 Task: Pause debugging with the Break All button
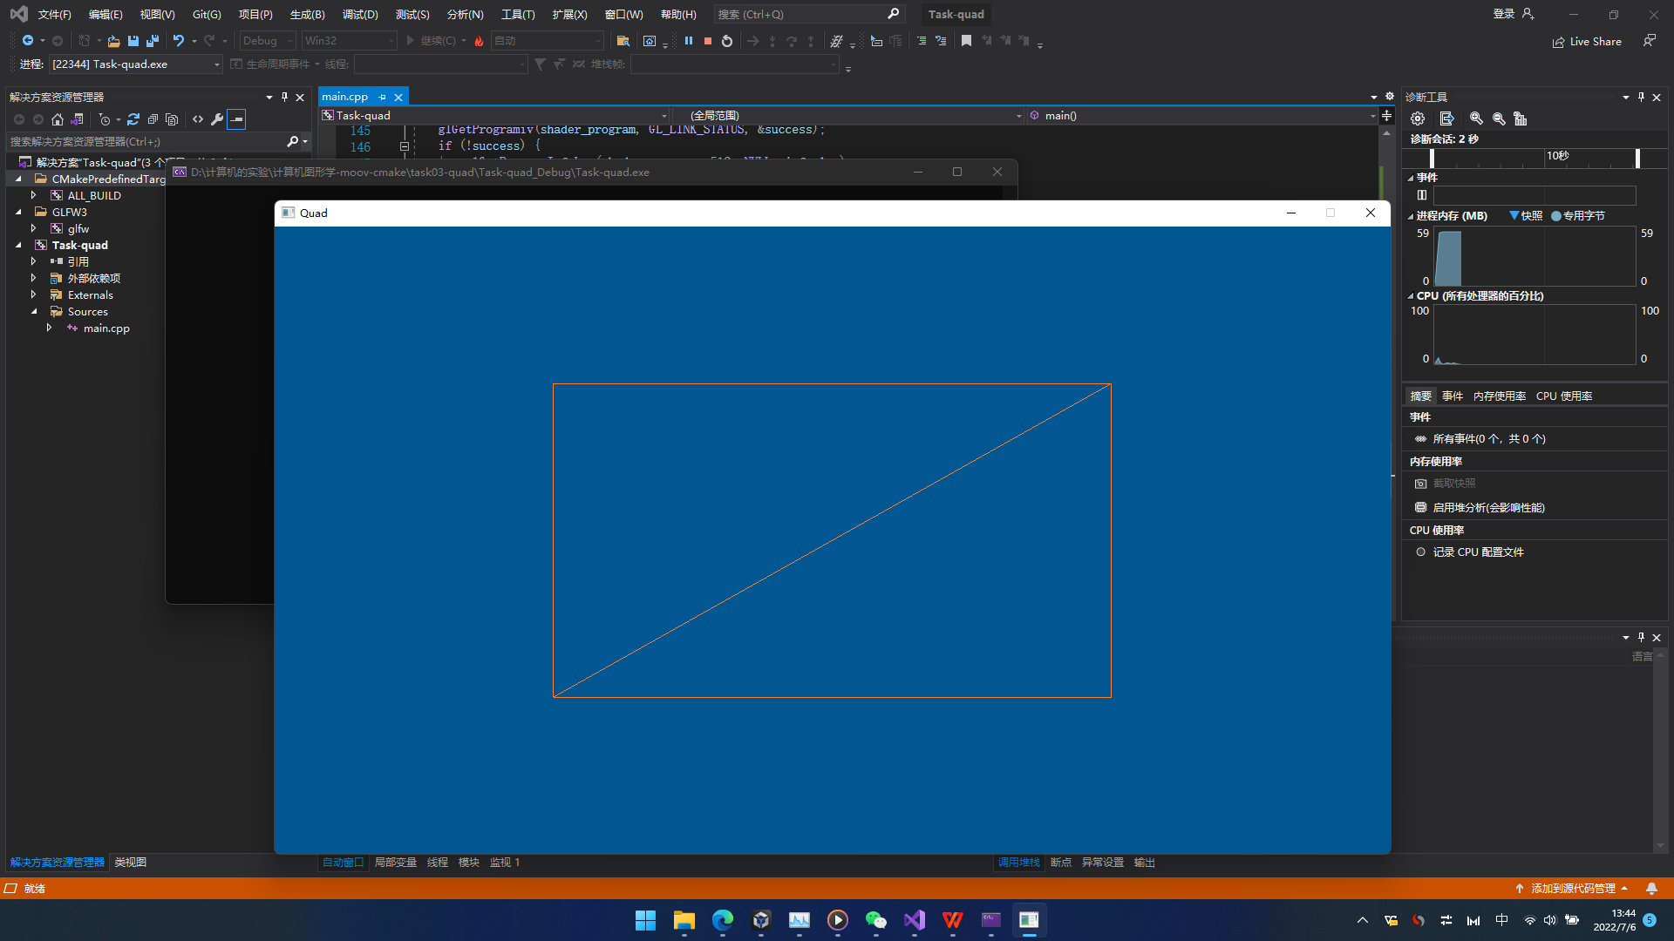coord(689,41)
